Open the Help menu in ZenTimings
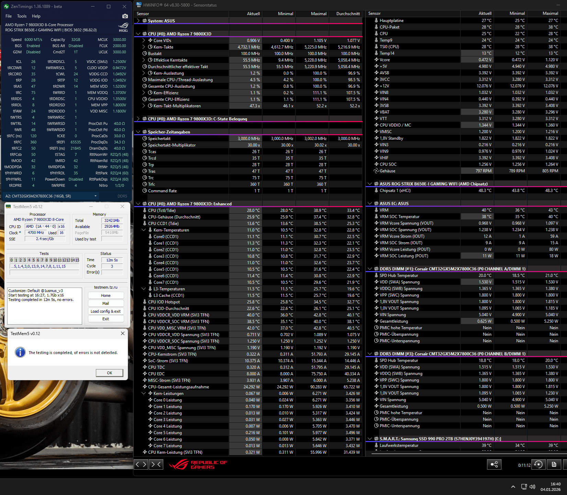This screenshot has width=567, height=495. [x=36, y=16]
